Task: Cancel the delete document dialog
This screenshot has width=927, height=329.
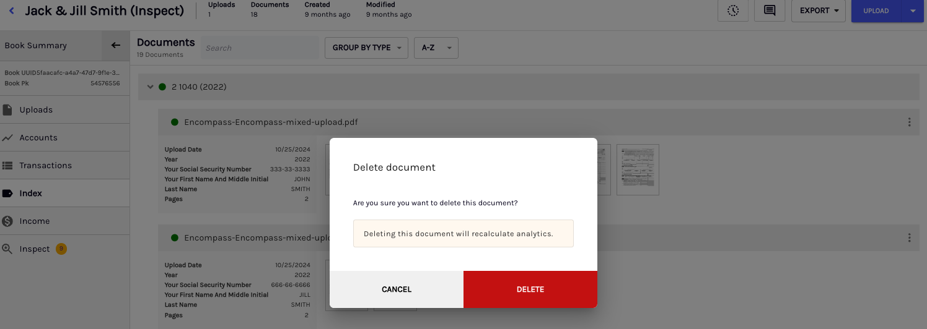Action: point(397,289)
